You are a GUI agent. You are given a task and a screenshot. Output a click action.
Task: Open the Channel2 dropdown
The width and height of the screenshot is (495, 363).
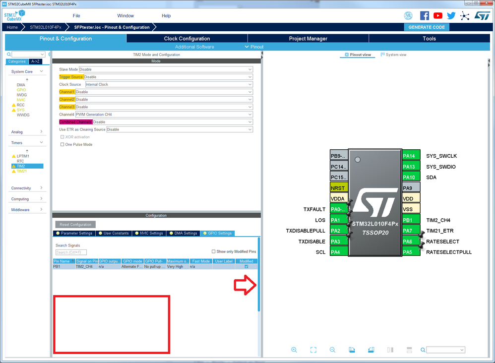(x=164, y=100)
